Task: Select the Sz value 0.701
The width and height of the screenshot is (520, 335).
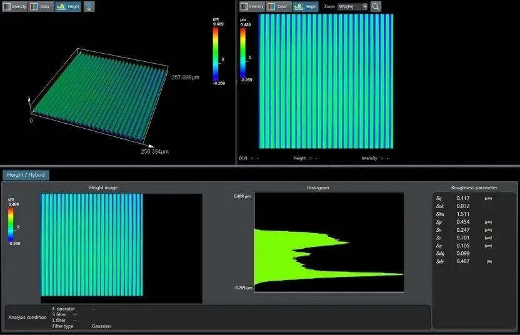Action: coord(463,237)
